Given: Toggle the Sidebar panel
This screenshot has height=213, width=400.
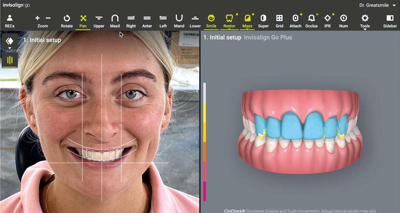Looking at the screenshot, I should pyautogui.click(x=390, y=21).
